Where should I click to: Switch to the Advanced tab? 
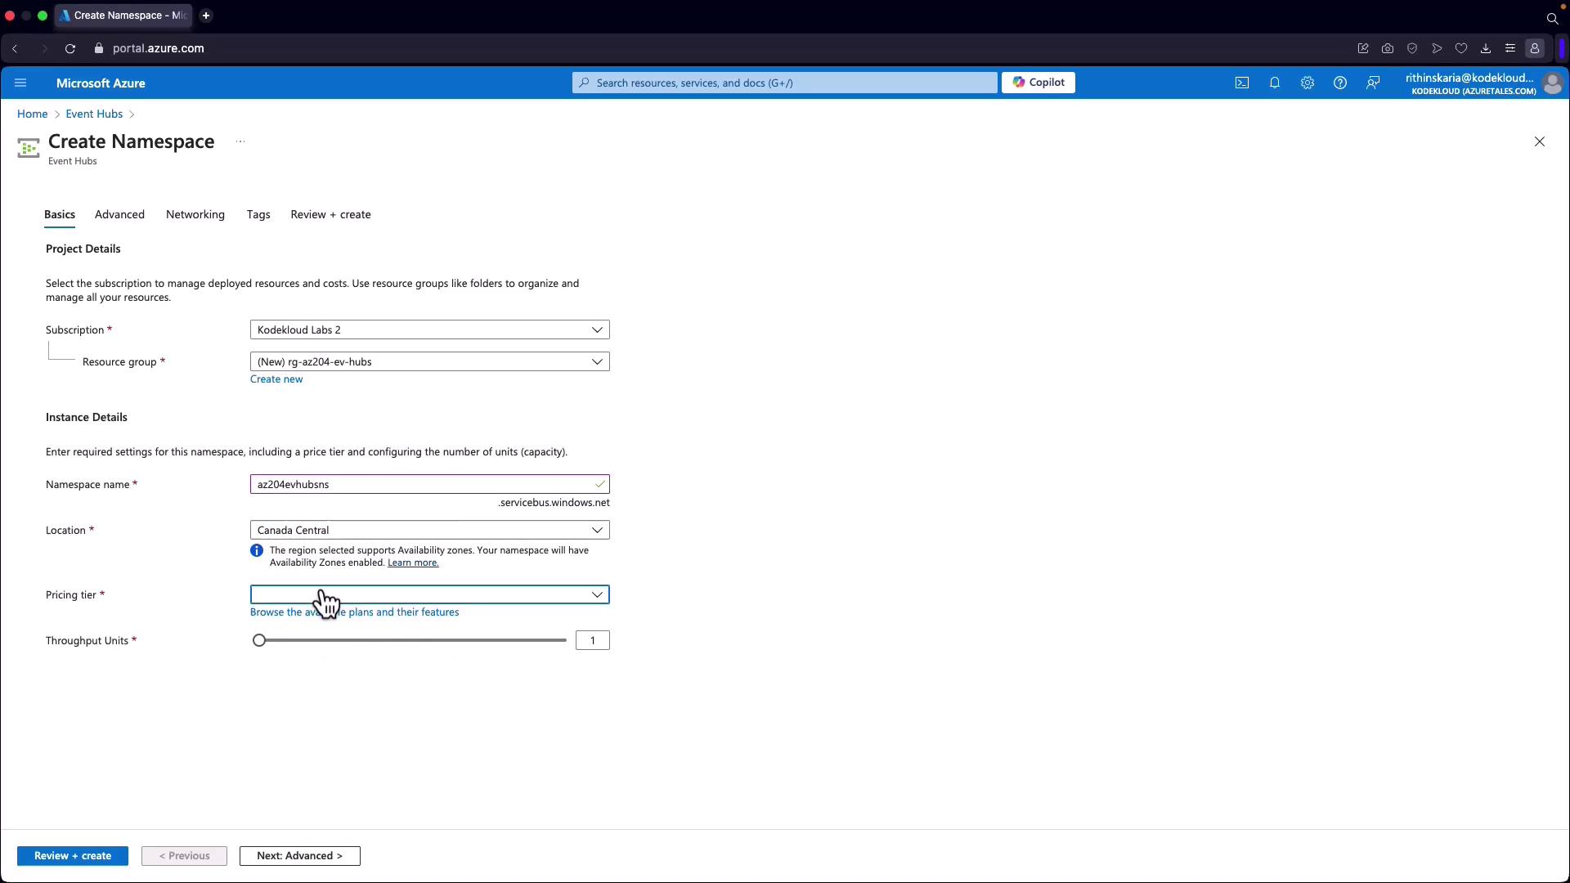pyautogui.click(x=119, y=214)
